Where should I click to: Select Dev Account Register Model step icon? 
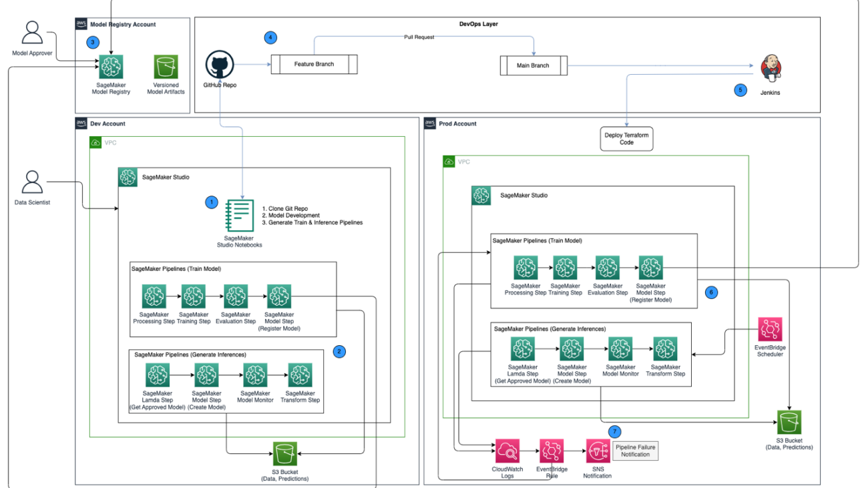[x=279, y=296]
